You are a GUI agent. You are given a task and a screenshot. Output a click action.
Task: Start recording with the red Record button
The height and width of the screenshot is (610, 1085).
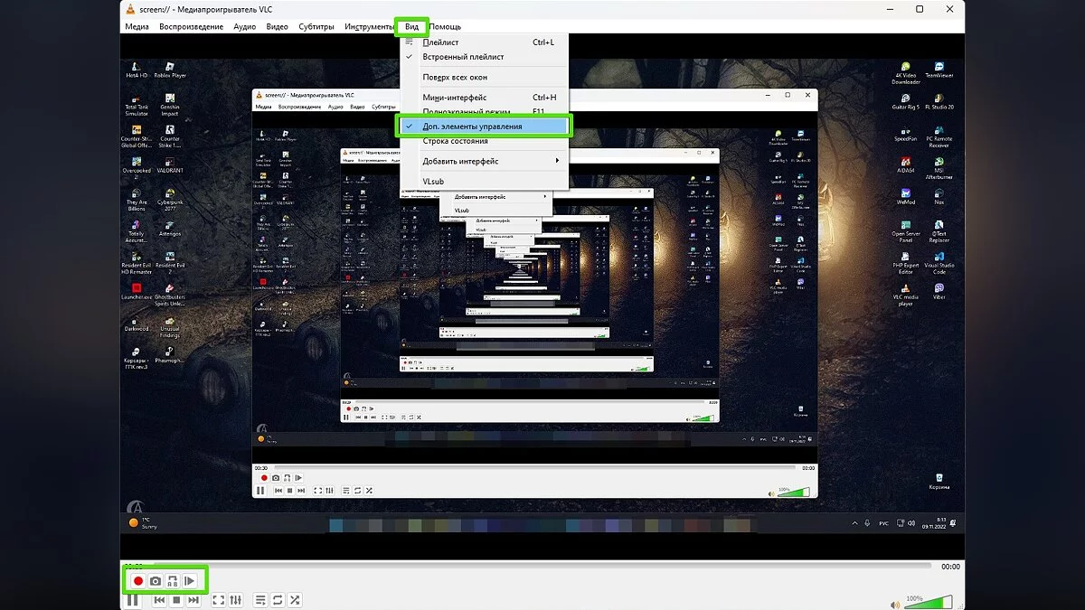click(x=138, y=581)
